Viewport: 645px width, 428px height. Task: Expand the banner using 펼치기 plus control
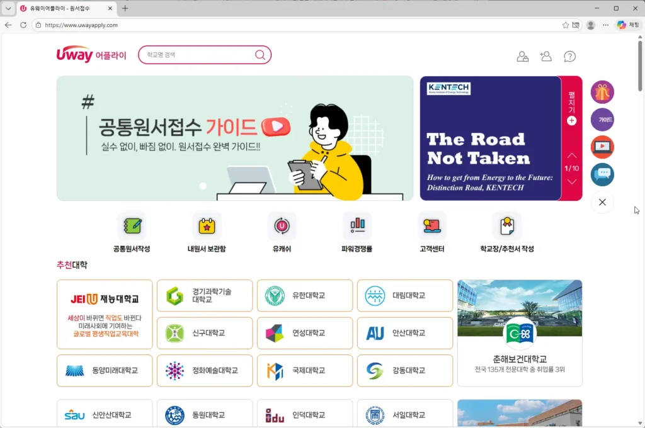(571, 120)
